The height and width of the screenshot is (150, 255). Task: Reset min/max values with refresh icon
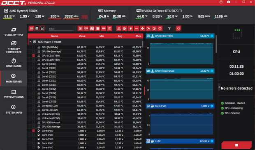pos(178,29)
